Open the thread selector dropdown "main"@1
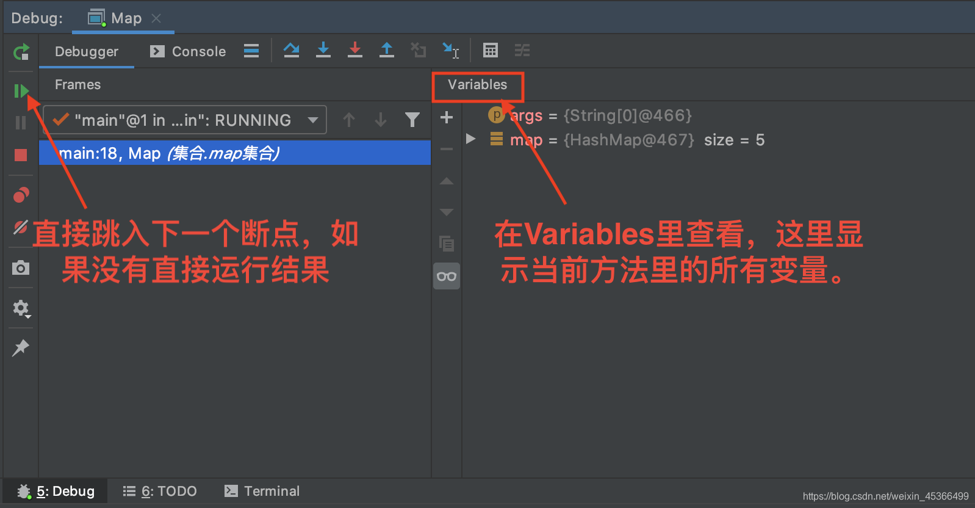 pyautogui.click(x=185, y=120)
